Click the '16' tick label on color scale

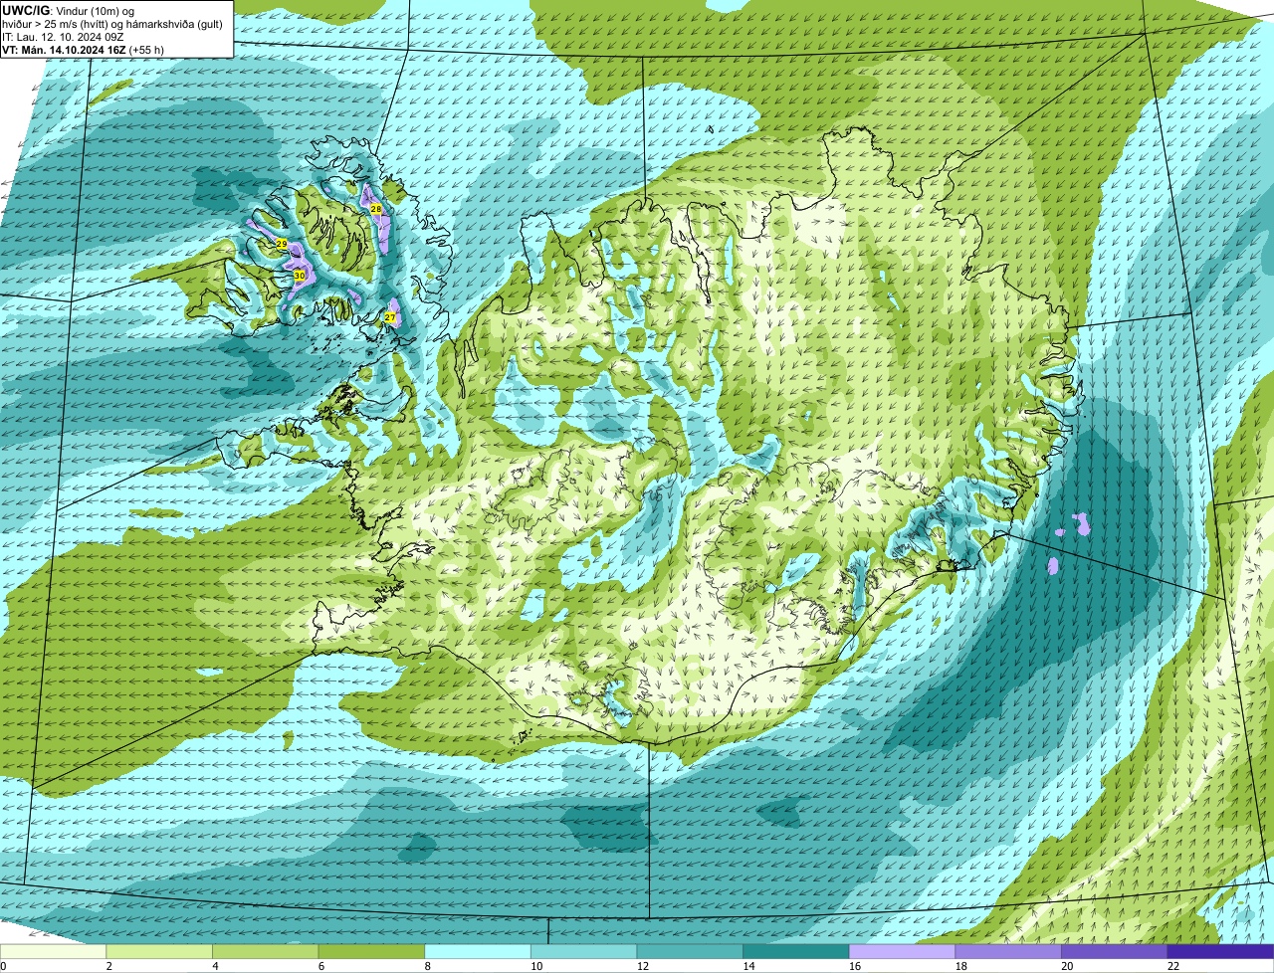coord(855,966)
